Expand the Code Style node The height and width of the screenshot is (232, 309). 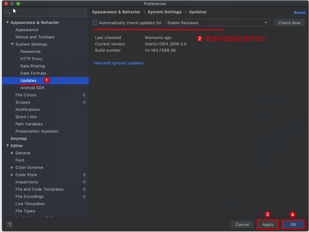(12, 175)
